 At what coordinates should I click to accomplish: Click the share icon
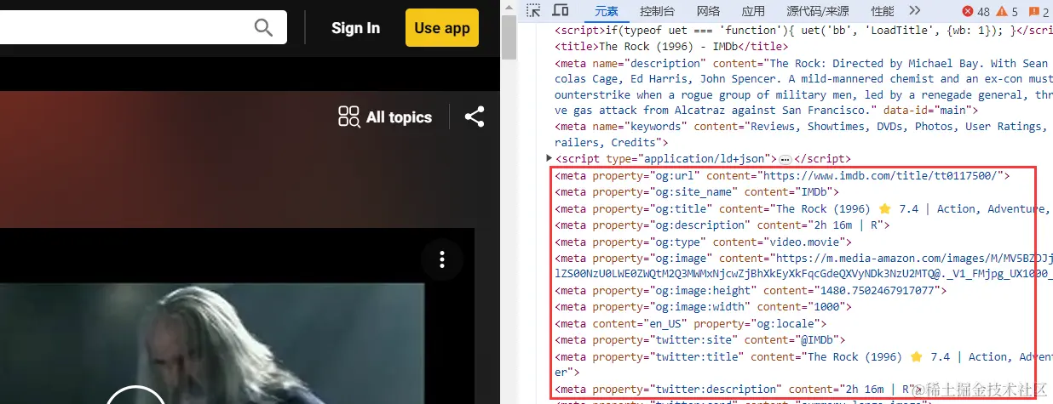(475, 117)
